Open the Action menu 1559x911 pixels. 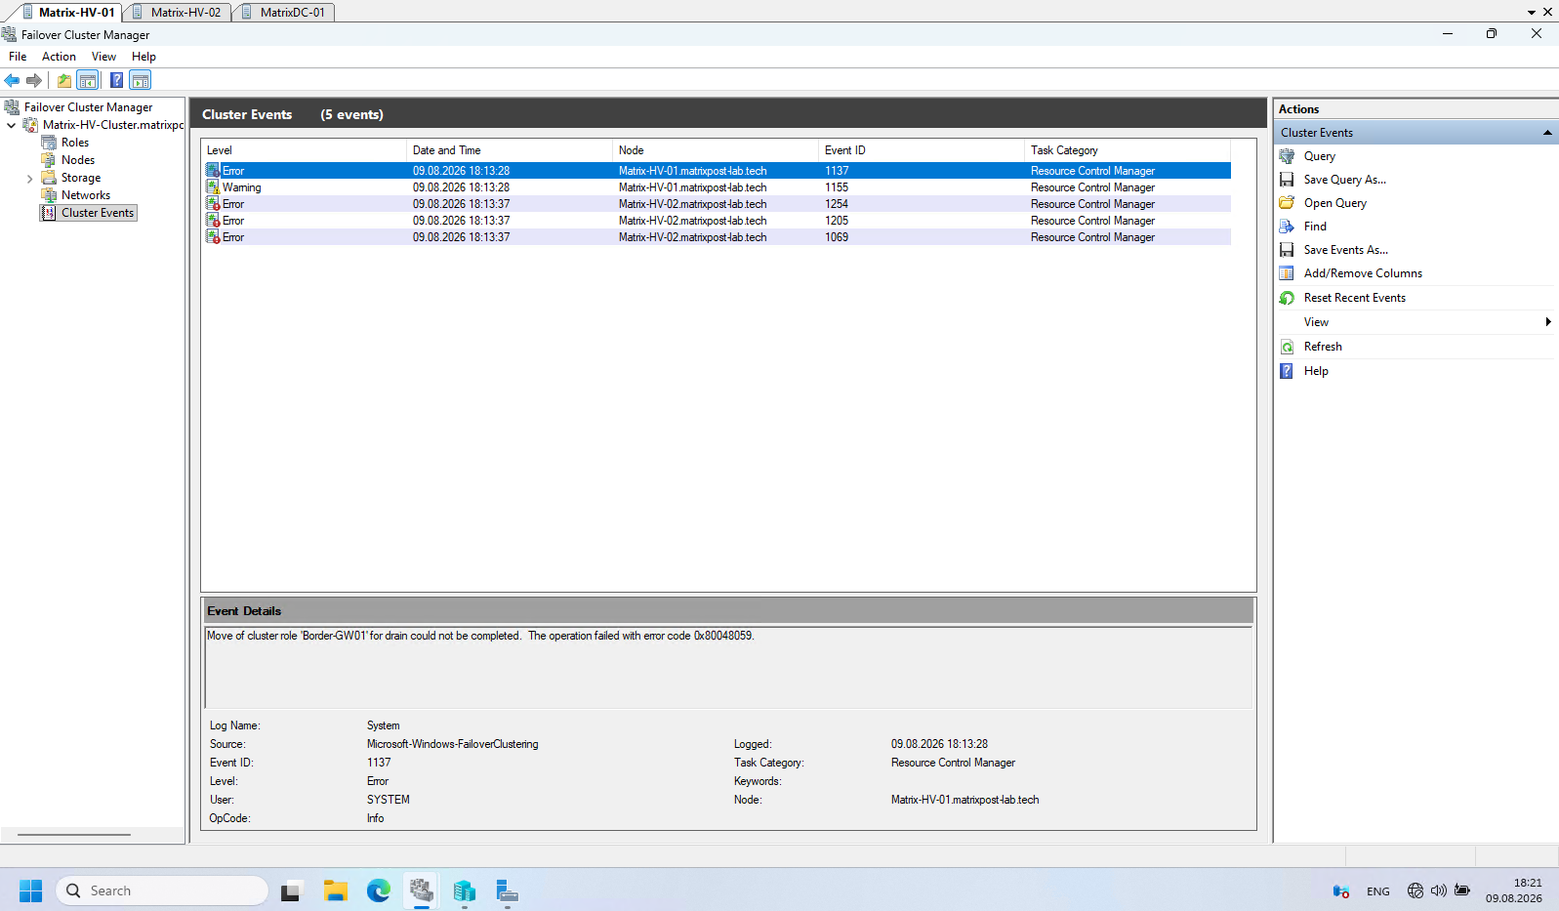[59, 57]
